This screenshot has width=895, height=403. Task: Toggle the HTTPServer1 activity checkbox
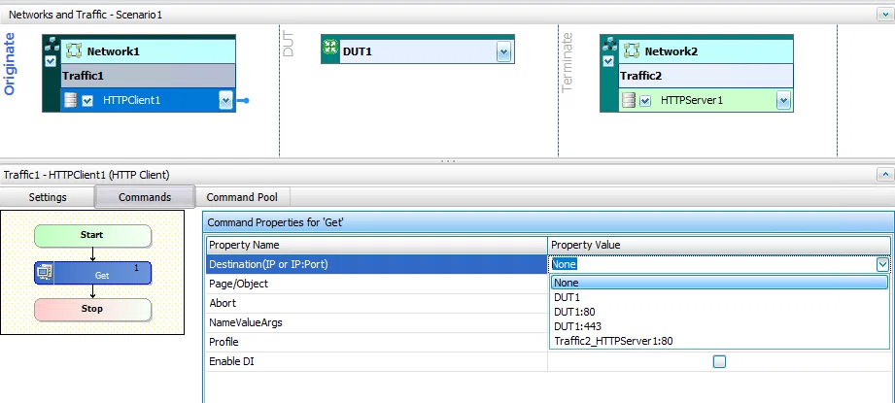645,101
